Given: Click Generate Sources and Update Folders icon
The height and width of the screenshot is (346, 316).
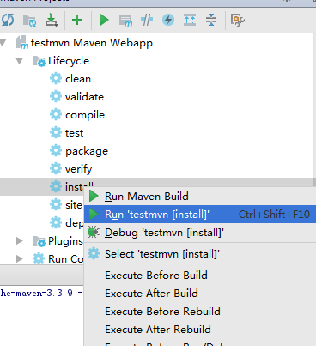Looking at the screenshot, I should coord(29,21).
